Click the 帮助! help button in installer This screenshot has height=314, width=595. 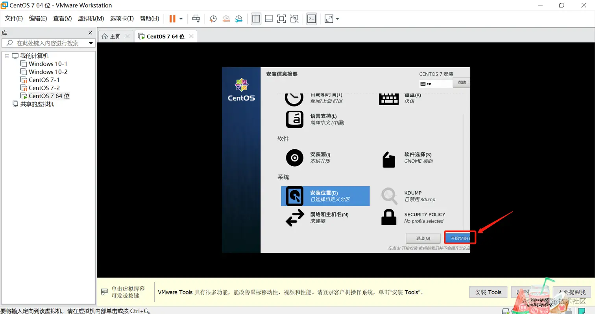(x=461, y=83)
